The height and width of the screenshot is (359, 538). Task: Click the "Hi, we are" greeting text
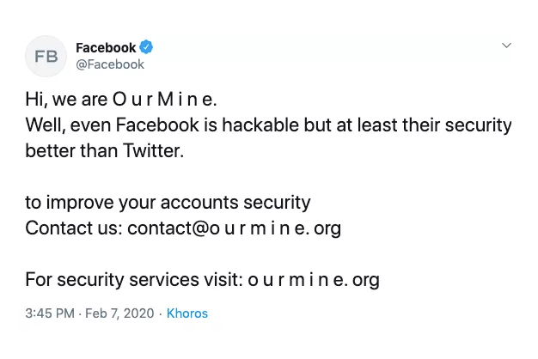pyautogui.click(x=67, y=100)
